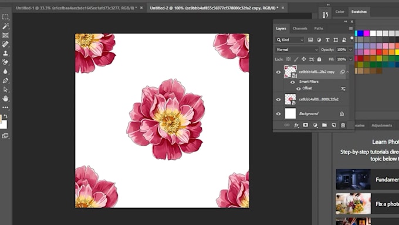399x225 pixels.
Task: Swap foreground and background colors
Action: click(6, 116)
